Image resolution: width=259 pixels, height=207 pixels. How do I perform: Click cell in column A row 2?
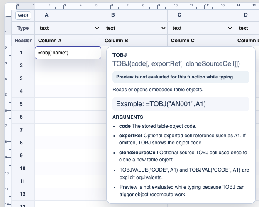68,66
